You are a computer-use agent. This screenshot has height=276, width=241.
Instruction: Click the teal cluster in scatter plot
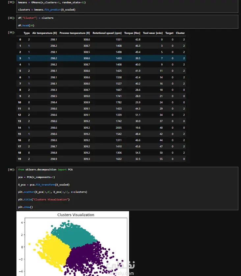click(75, 234)
